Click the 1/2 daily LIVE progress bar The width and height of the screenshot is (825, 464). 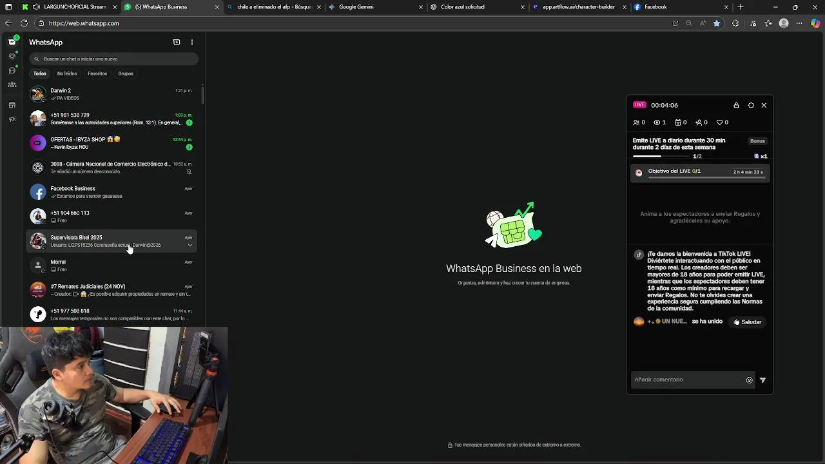tap(660, 156)
